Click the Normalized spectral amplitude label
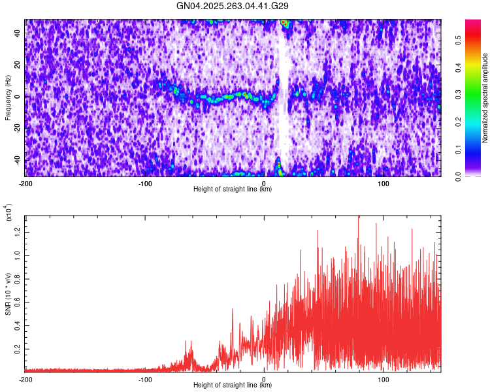The width and height of the screenshot is (490, 392). pyautogui.click(x=485, y=98)
